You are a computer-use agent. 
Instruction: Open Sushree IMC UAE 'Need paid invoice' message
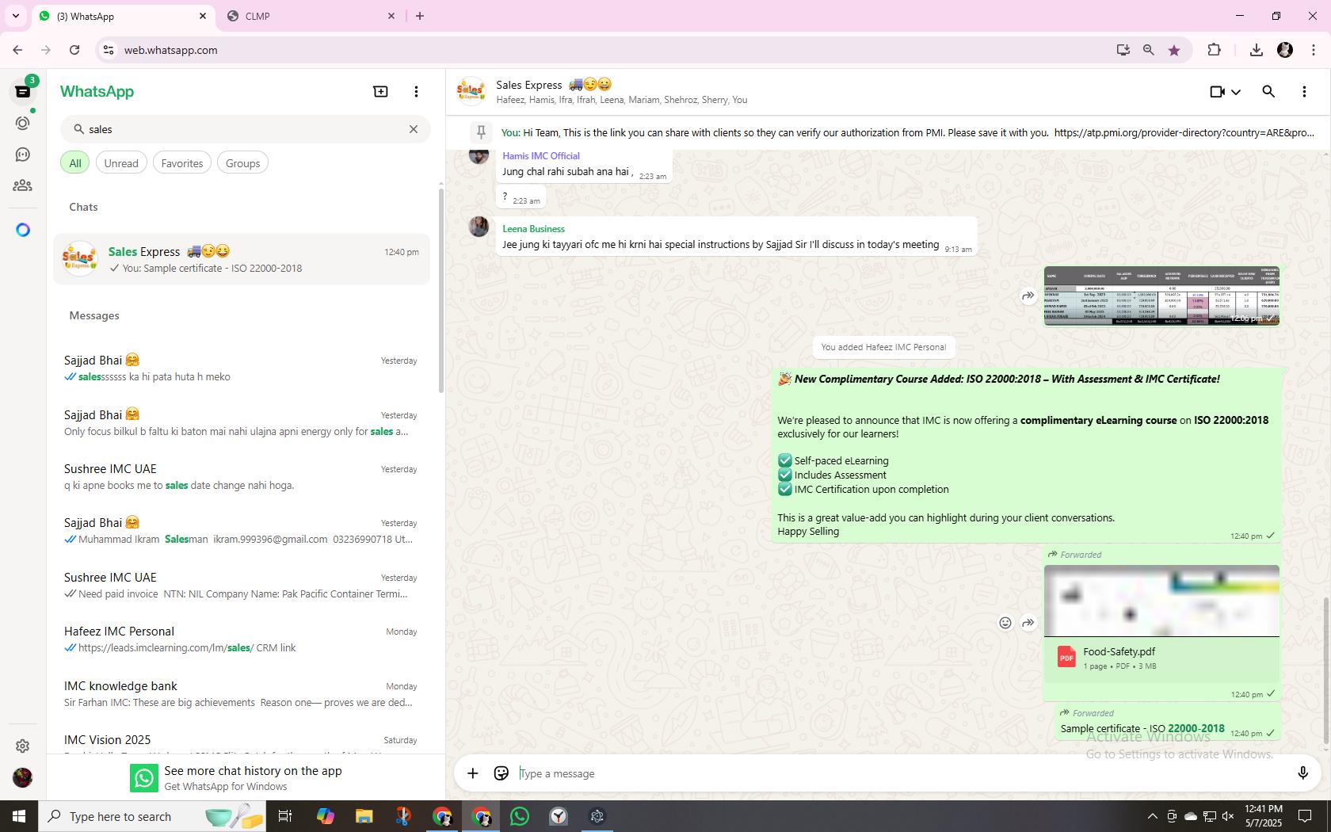[x=242, y=586]
